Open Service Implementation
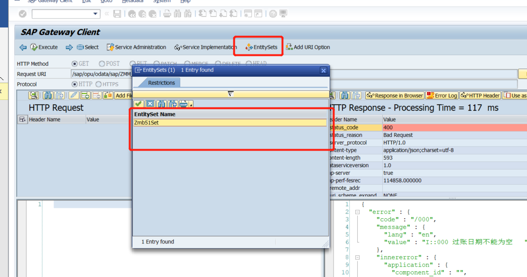The width and height of the screenshot is (527, 277). pyautogui.click(x=205, y=47)
